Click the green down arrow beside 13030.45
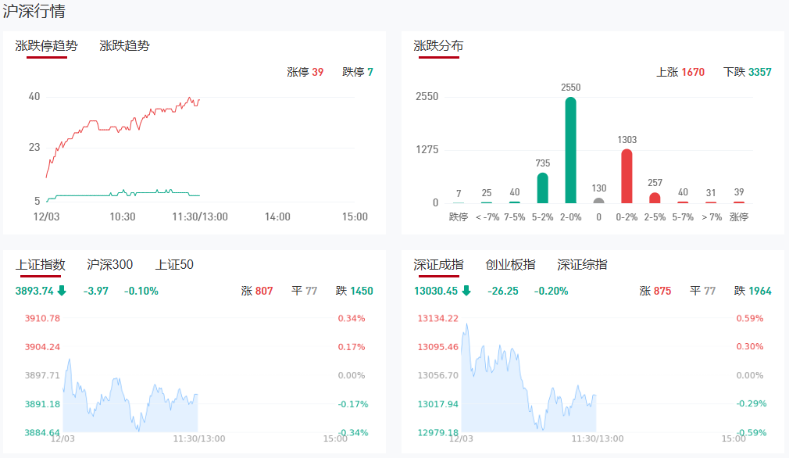The image size is (789, 458). [466, 292]
